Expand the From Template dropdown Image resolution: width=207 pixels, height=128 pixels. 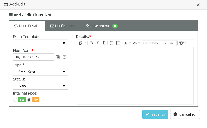pyautogui.click(x=40, y=43)
